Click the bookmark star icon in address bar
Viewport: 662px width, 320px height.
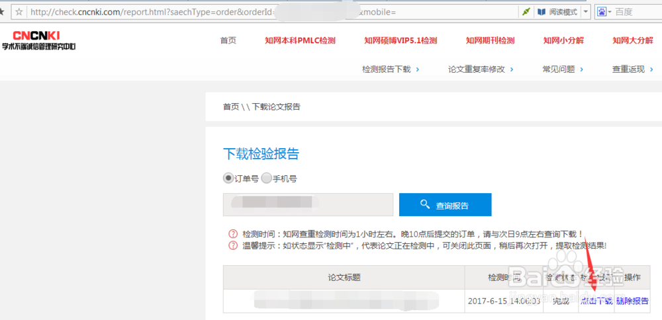19,12
